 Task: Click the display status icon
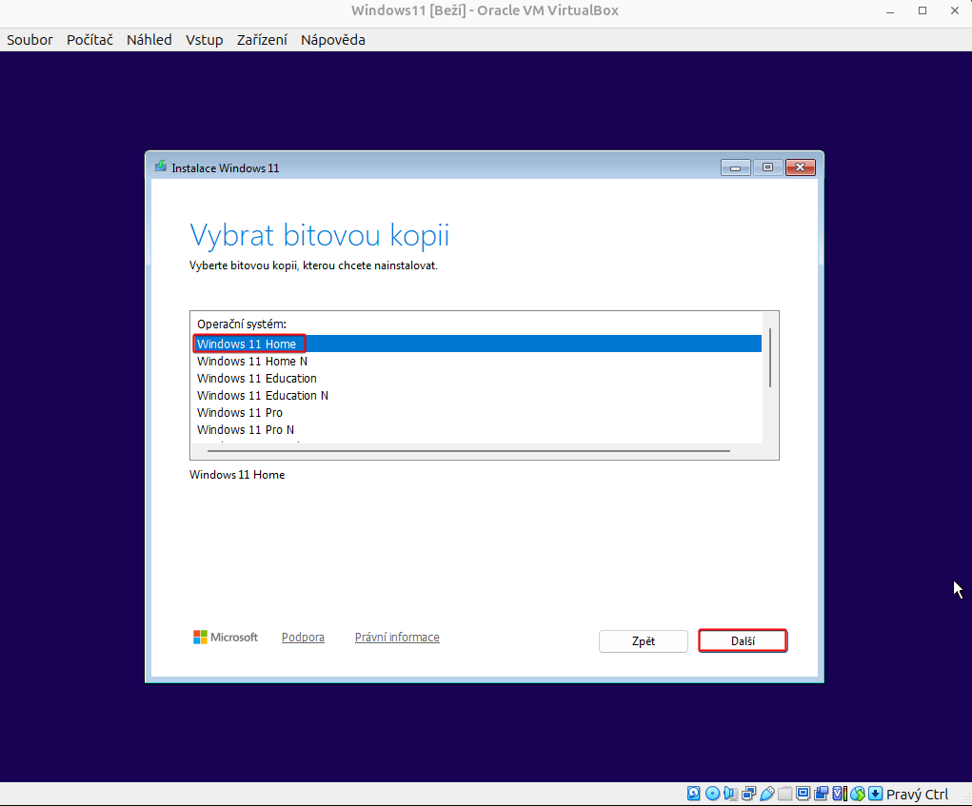pos(803,794)
